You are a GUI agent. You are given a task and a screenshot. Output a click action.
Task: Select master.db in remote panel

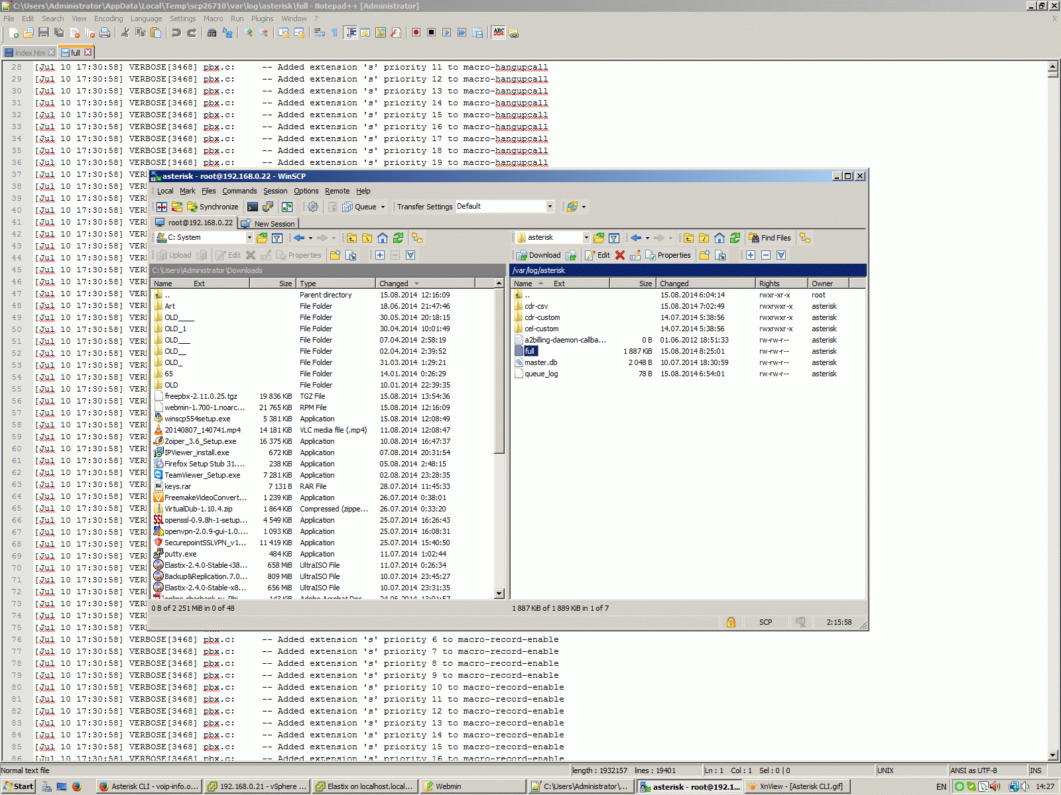pyautogui.click(x=540, y=362)
